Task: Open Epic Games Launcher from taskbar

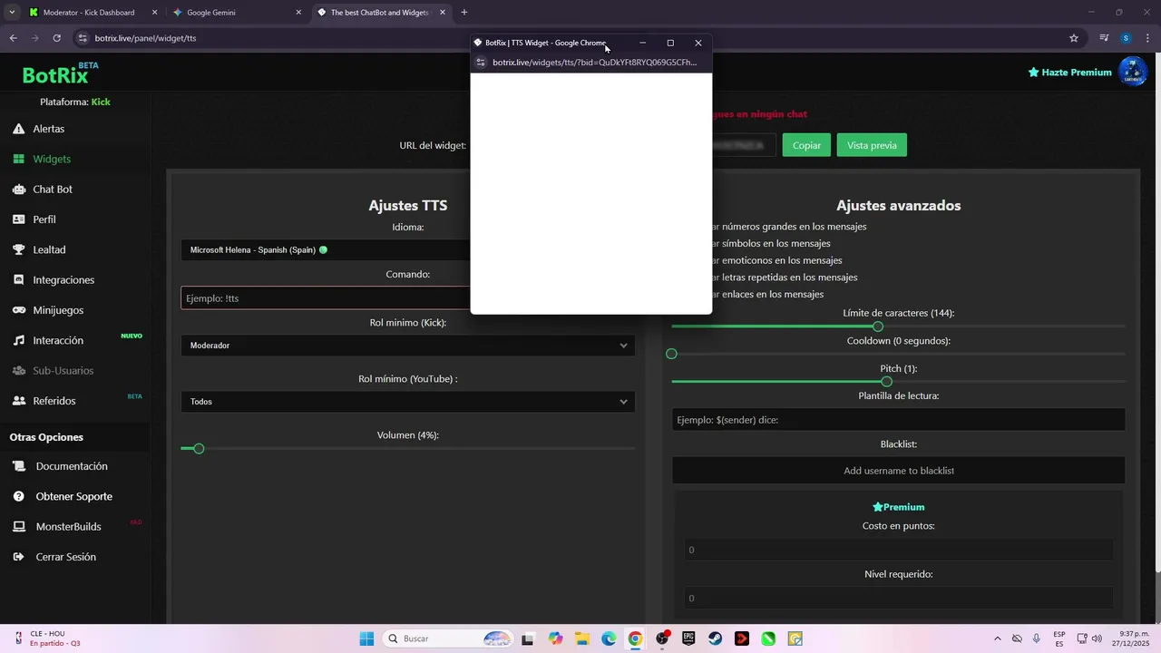Action: [x=688, y=638]
